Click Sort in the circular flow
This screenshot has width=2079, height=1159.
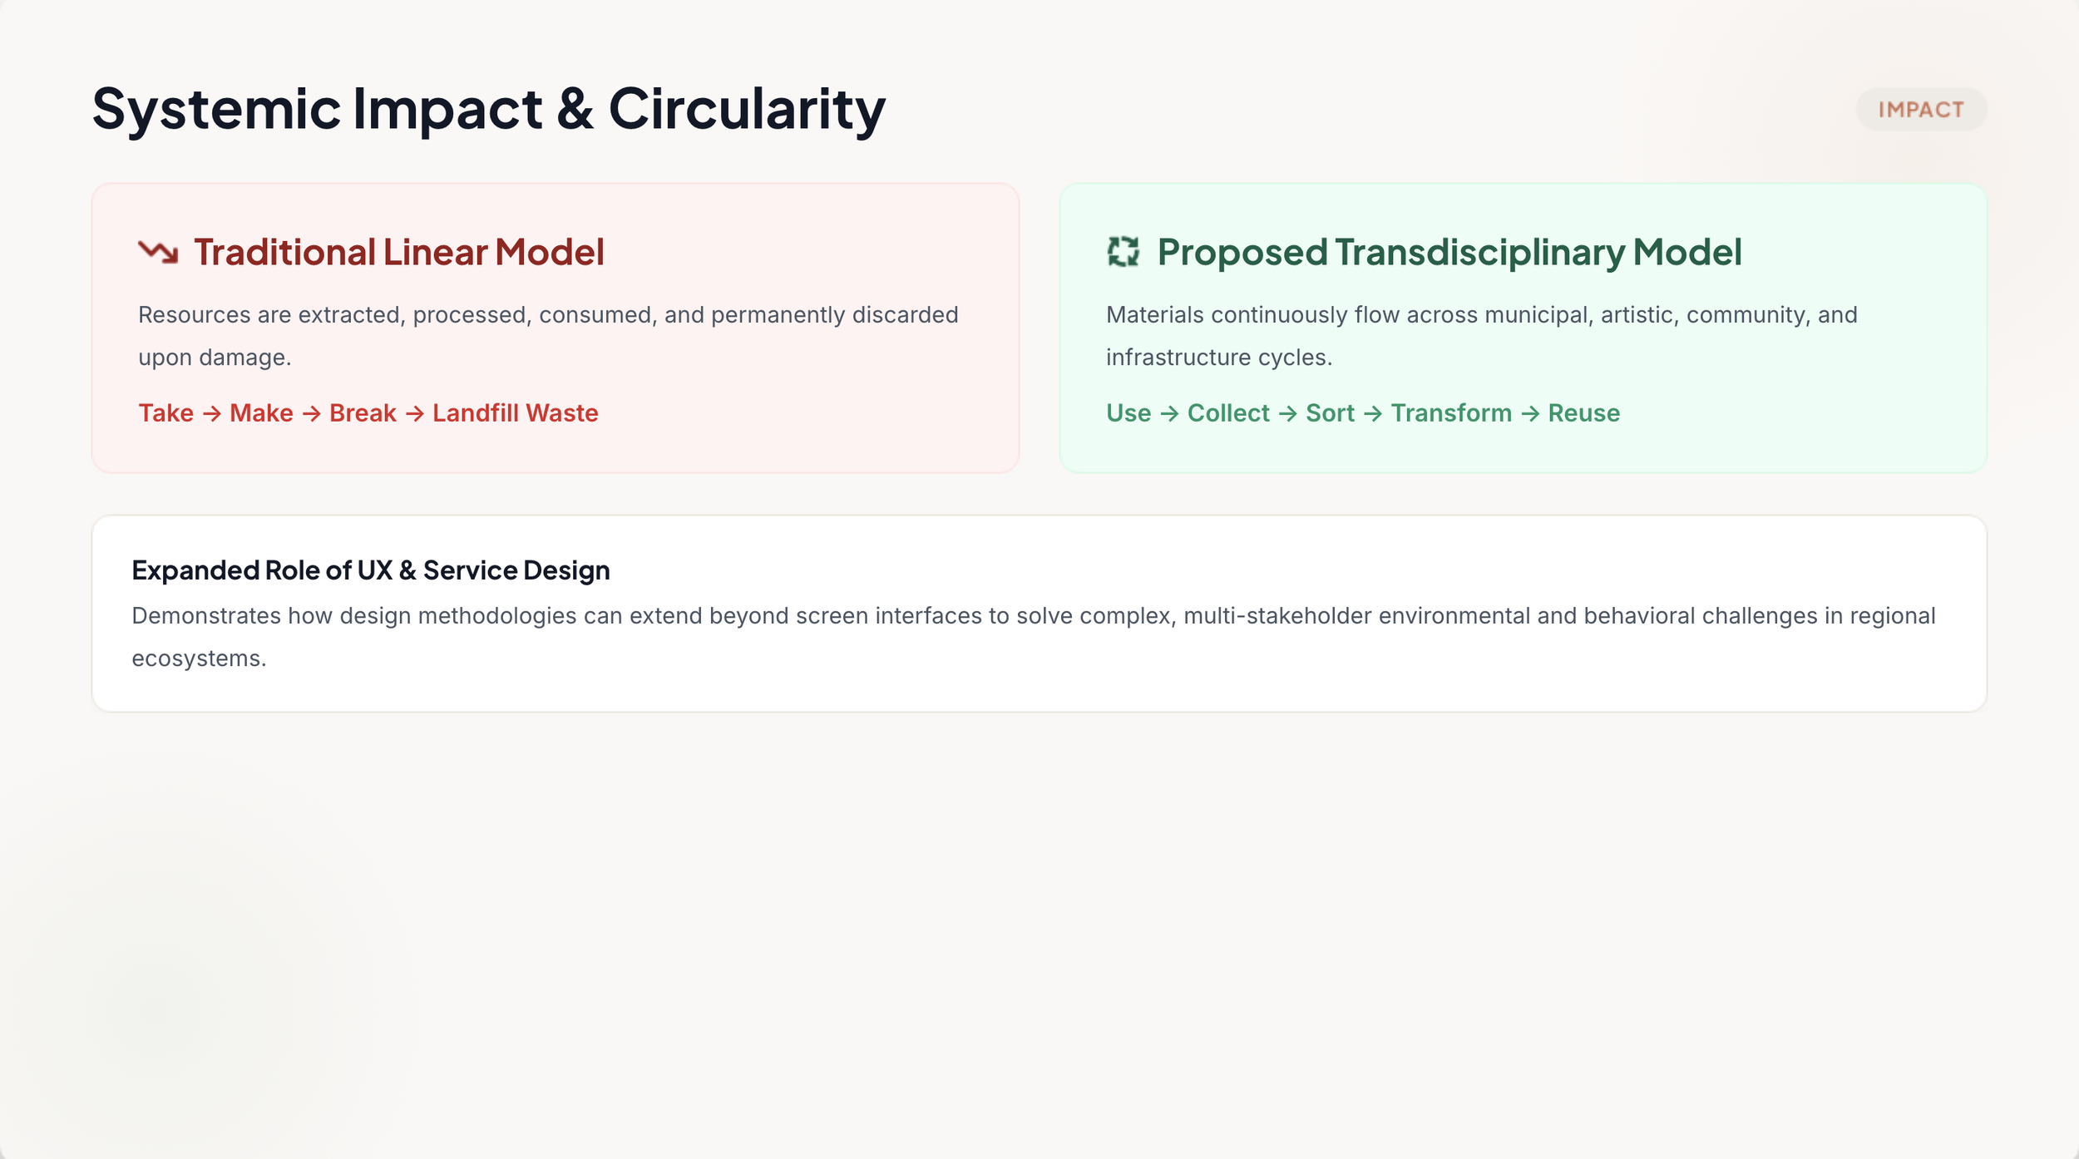[x=1330, y=413]
